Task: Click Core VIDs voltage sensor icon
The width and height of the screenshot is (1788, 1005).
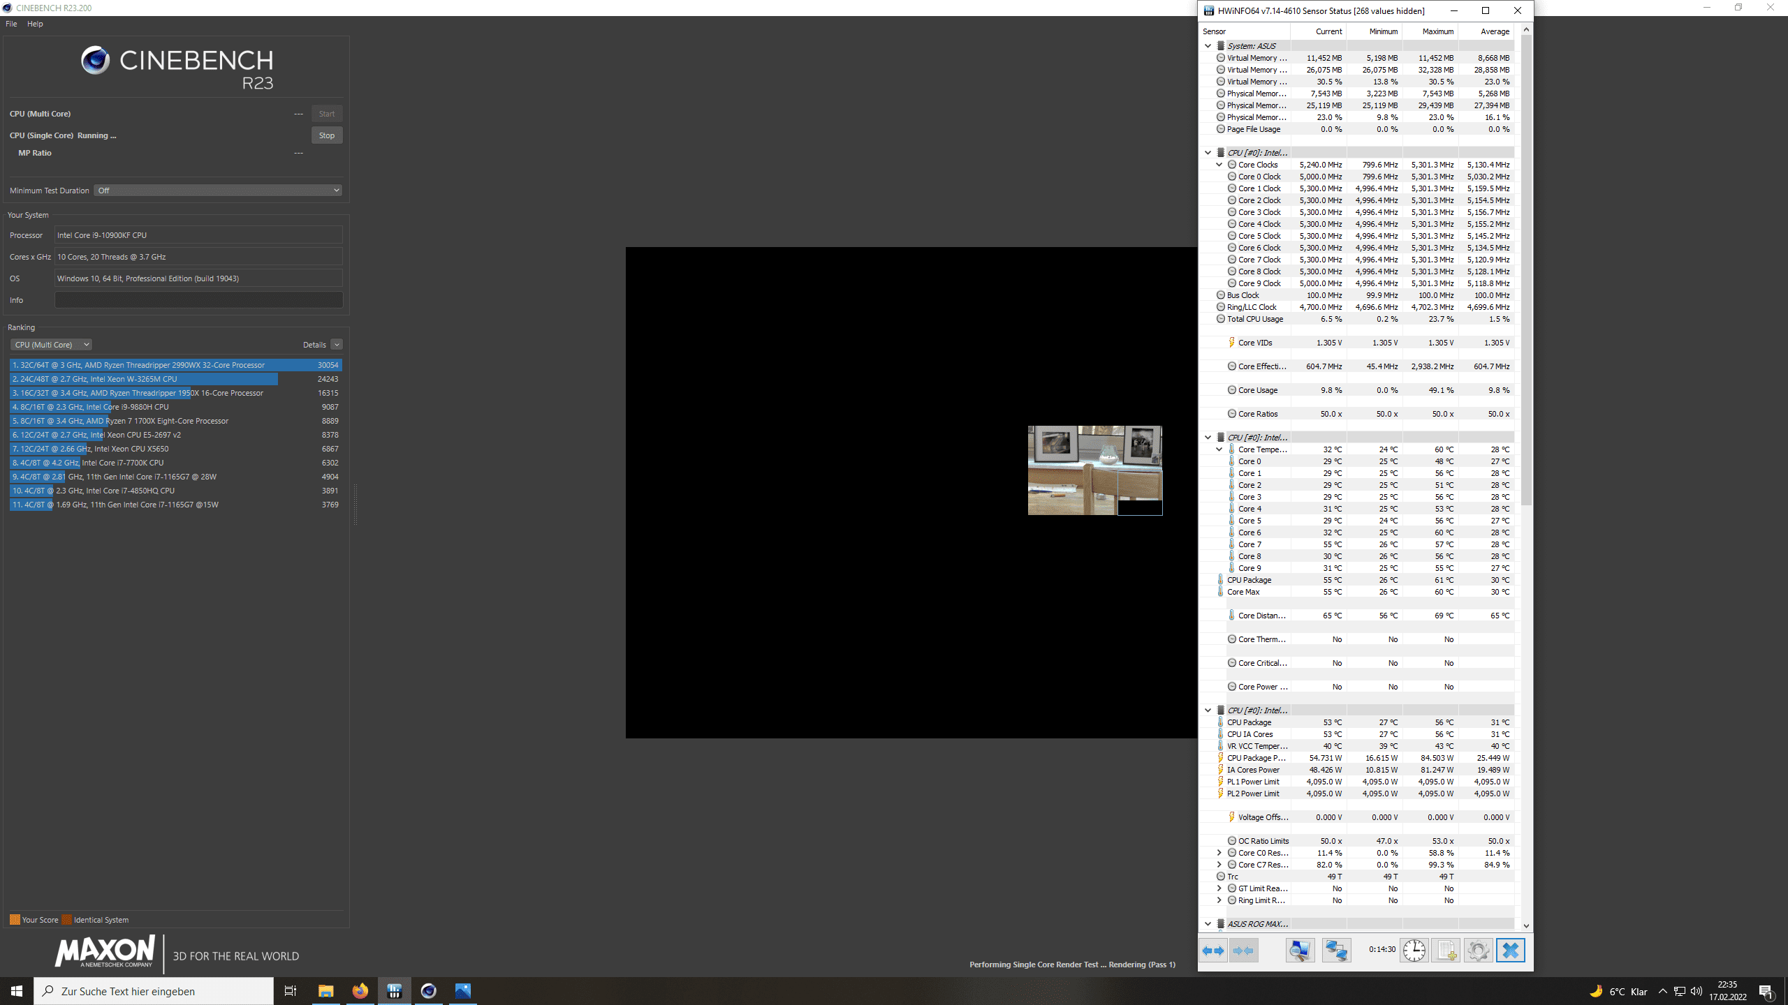Action: (1231, 343)
